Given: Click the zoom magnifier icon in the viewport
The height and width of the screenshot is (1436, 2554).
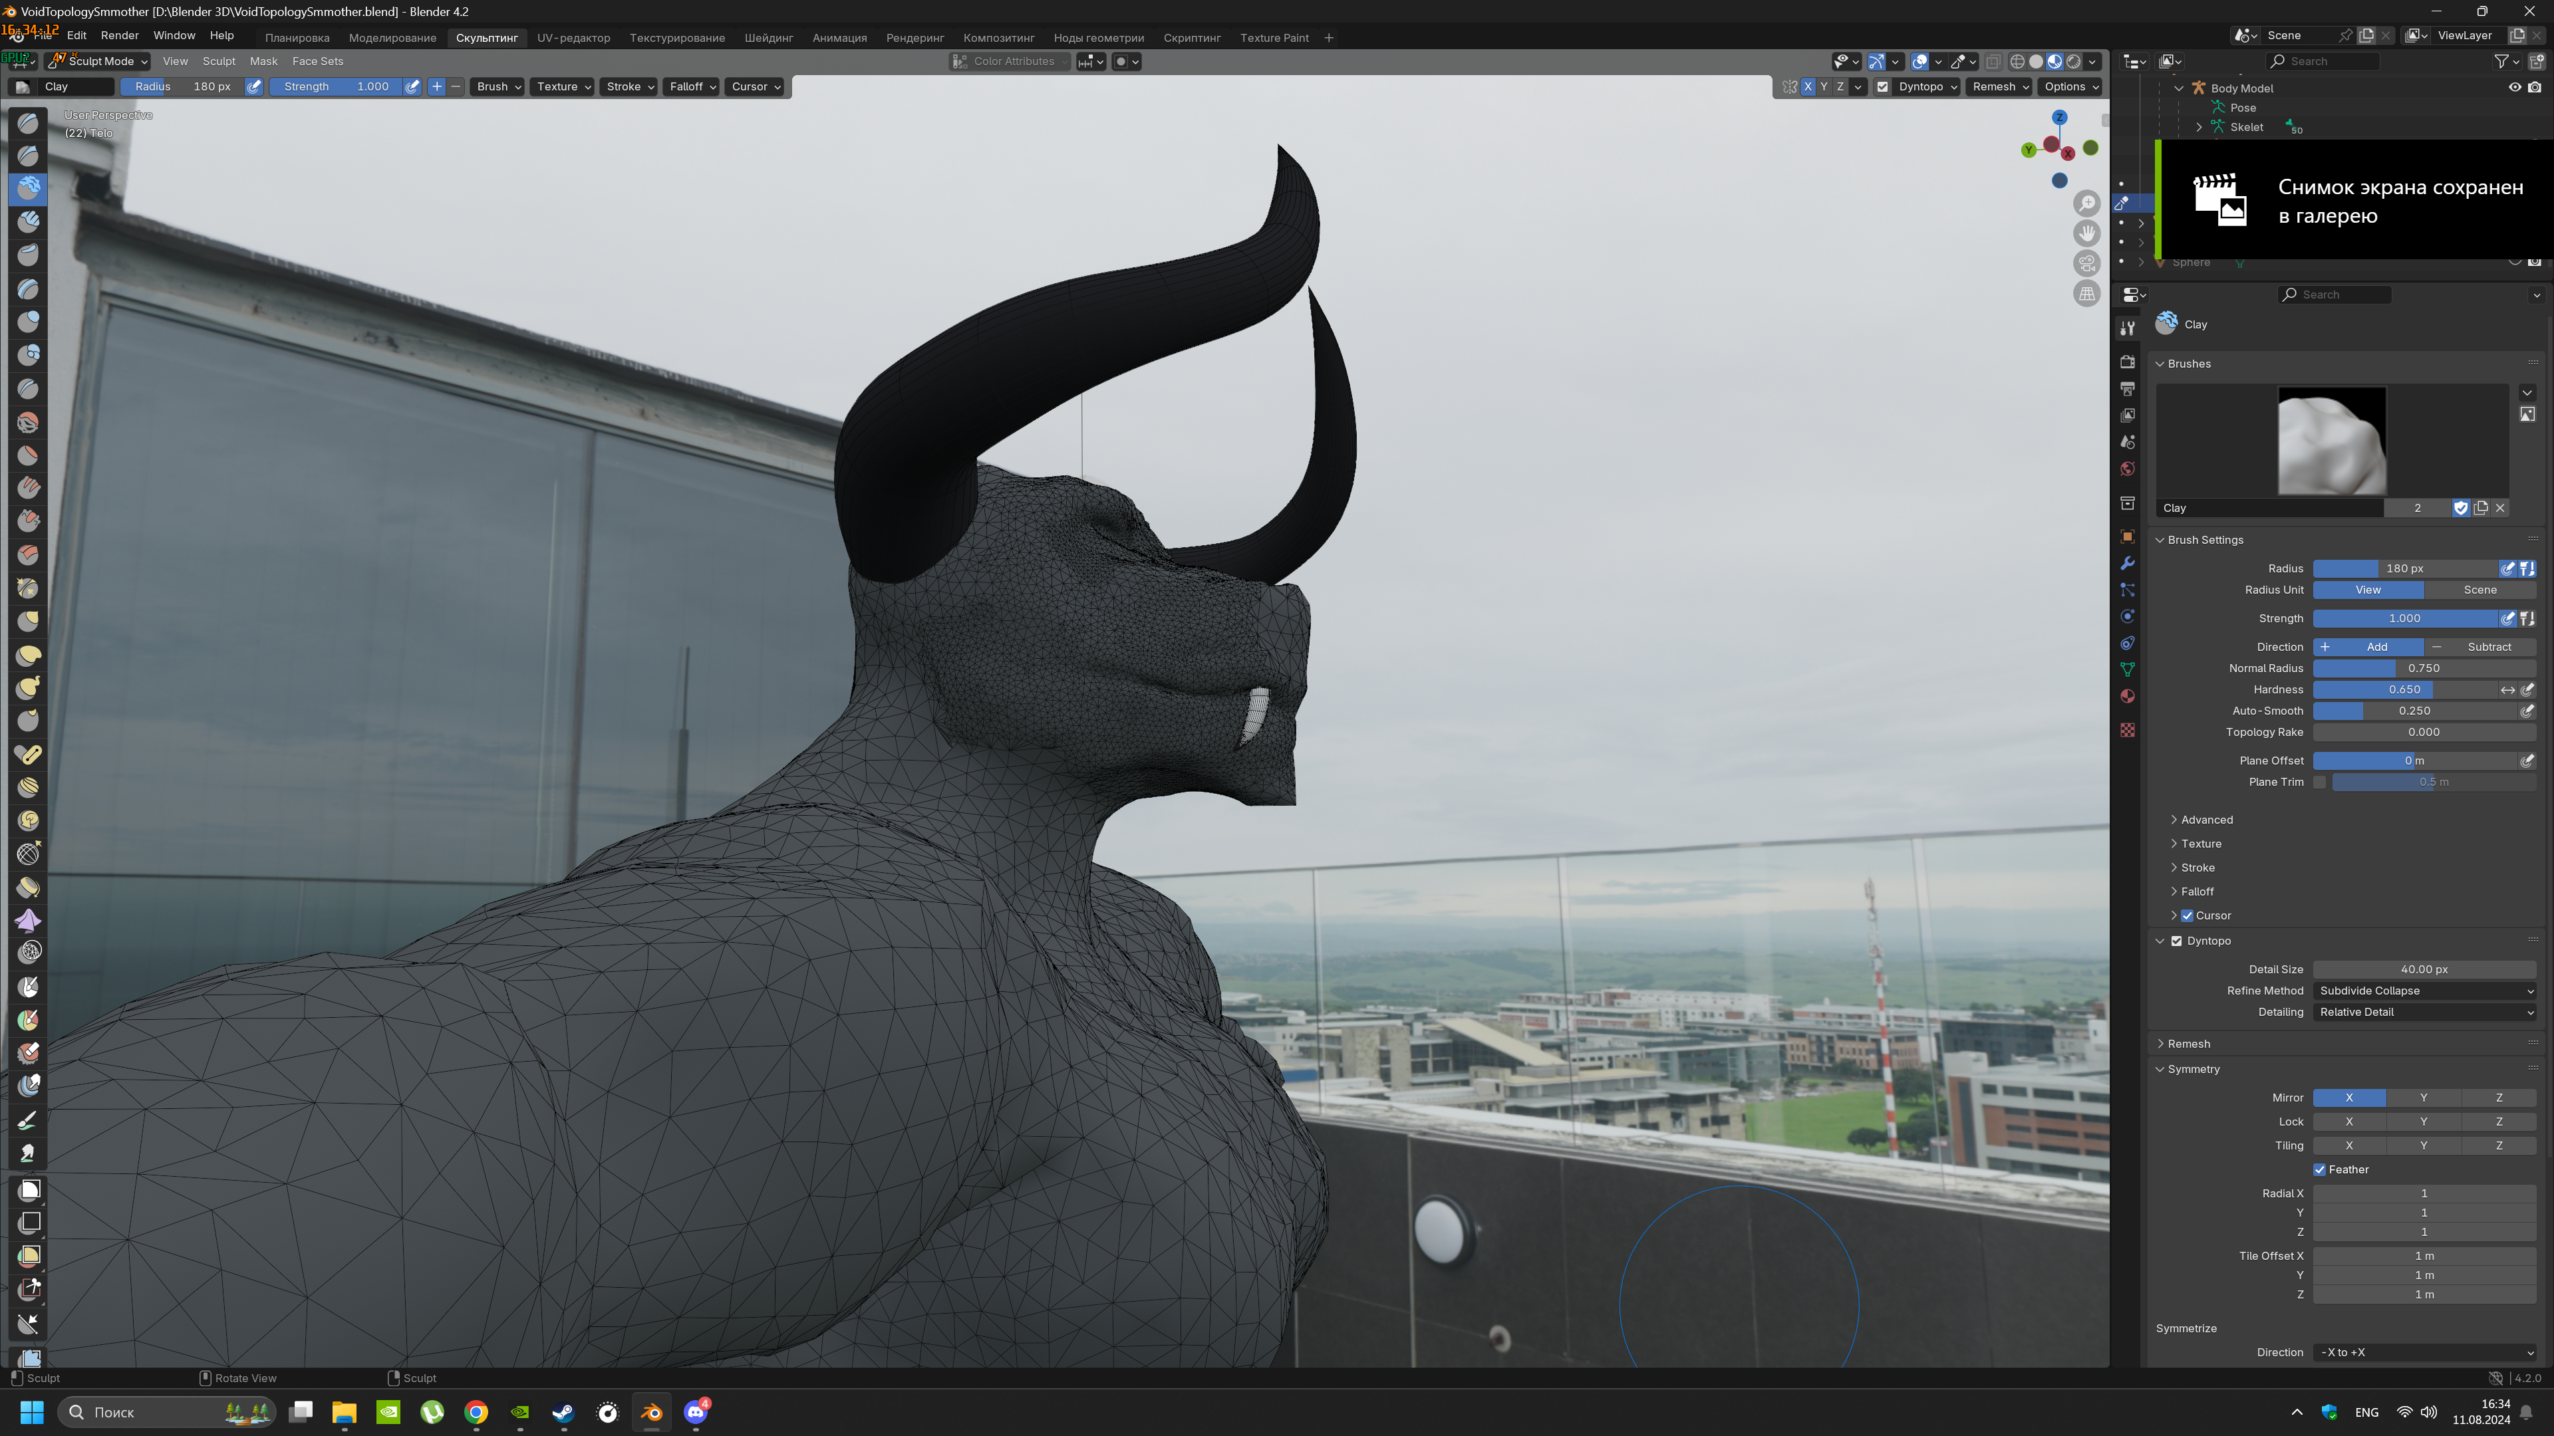Looking at the screenshot, I should 2087,203.
